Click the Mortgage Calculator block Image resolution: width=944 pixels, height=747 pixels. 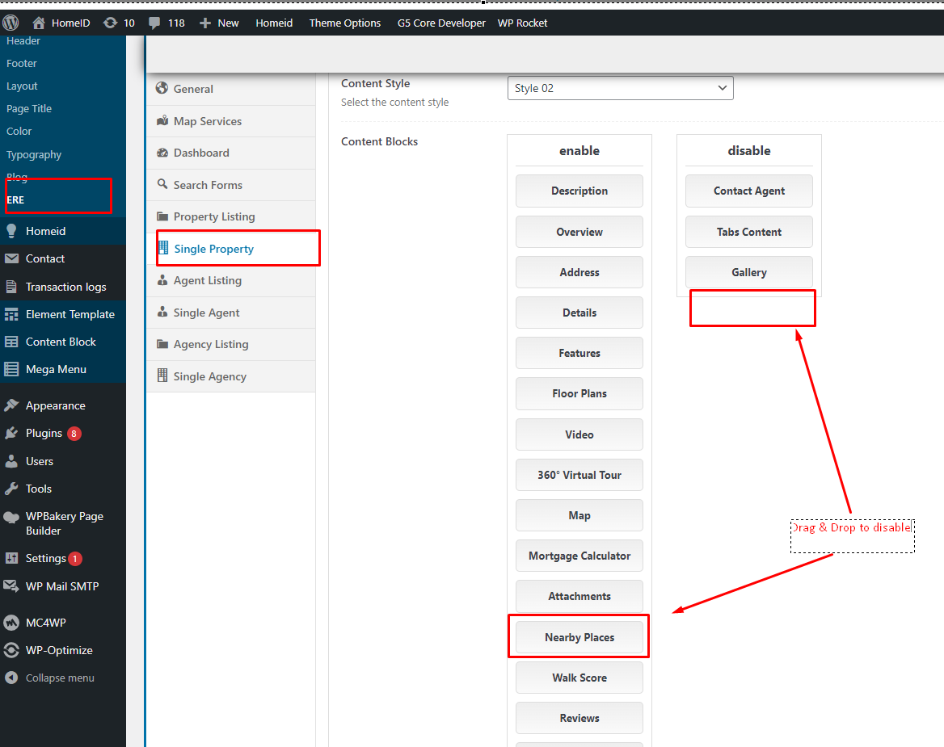click(579, 556)
